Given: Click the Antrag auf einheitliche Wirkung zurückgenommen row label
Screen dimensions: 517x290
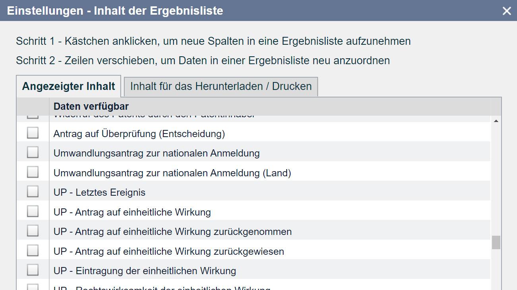Looking at the screenshot, I should pos(172,232).
